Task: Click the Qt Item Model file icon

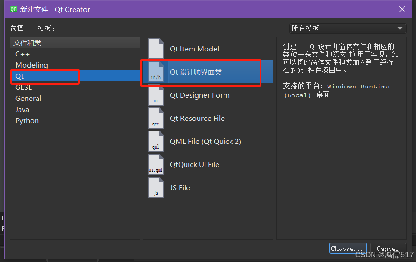Action: 156,49
